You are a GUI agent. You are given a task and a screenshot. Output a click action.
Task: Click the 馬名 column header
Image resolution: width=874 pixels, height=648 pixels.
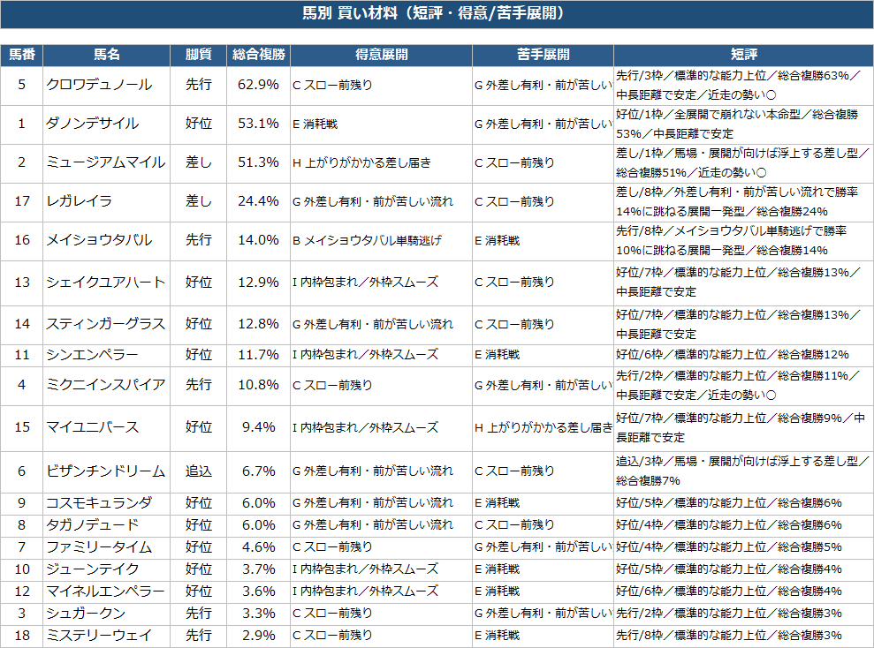coord(106,55)
